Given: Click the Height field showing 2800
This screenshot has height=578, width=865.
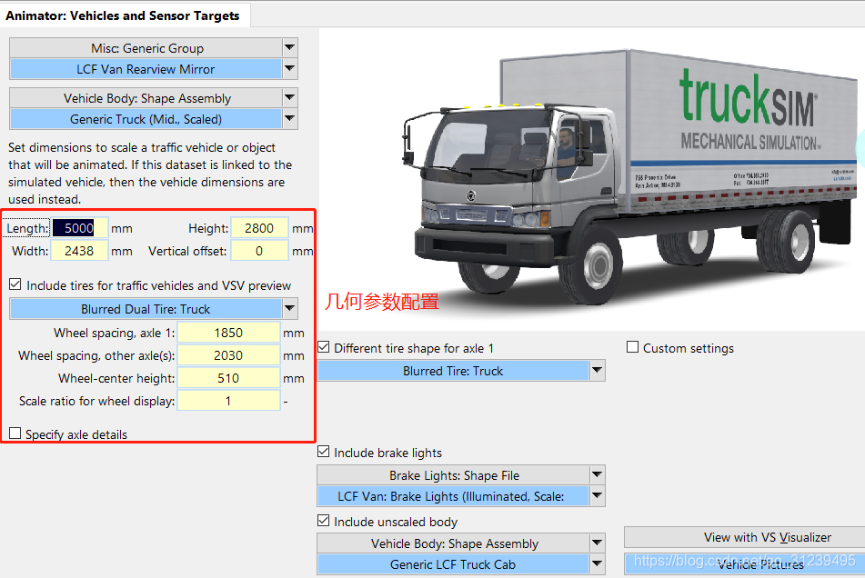Looking at the screenshot, I should tap(259, 228).
